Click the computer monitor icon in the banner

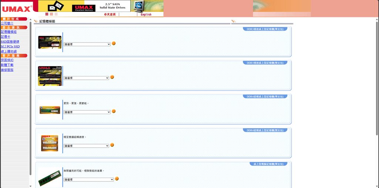click(139, 6)
